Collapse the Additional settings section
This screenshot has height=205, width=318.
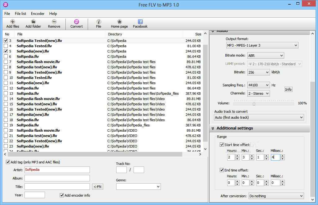click(213, 128)
